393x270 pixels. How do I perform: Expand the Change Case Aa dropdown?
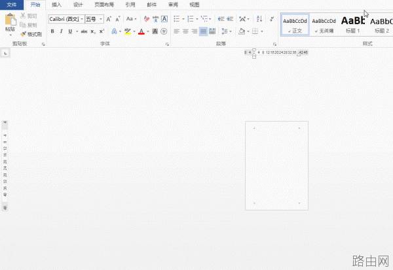coord(132,19)
